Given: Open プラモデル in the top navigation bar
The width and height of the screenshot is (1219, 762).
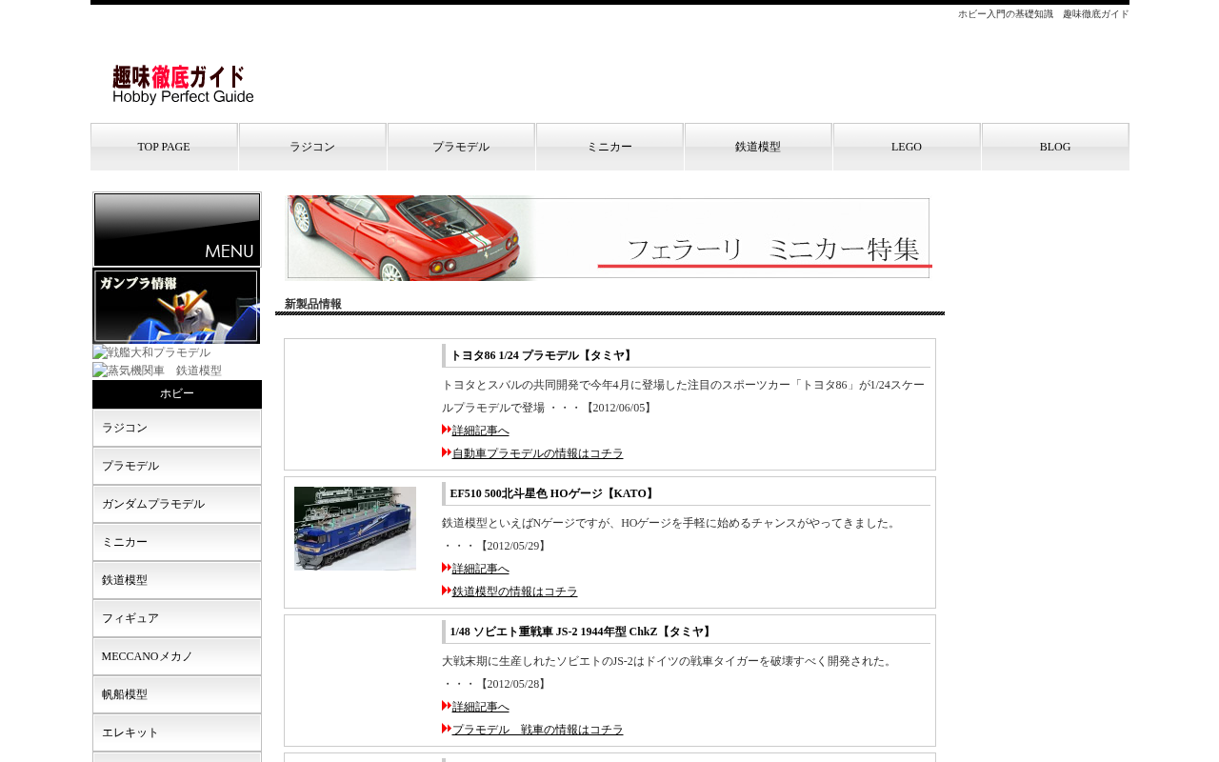Looking at the screenshot, I should pos(461,147).
